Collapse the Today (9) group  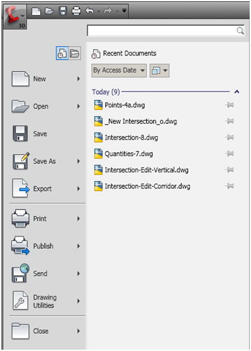tap(237, 92)
